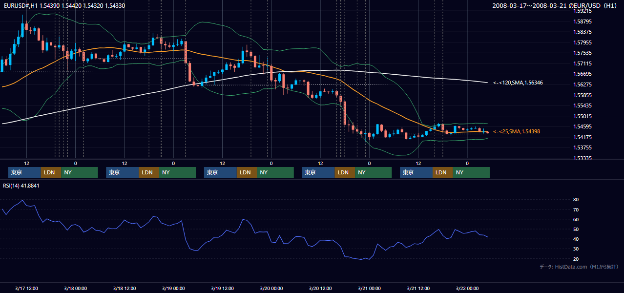Click price axis label 1.58375

point(583,32)
